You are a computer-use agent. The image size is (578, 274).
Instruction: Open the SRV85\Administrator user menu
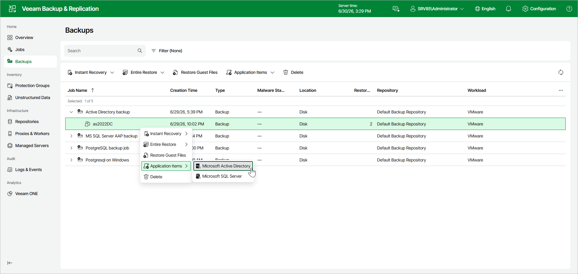pos(437,9)
